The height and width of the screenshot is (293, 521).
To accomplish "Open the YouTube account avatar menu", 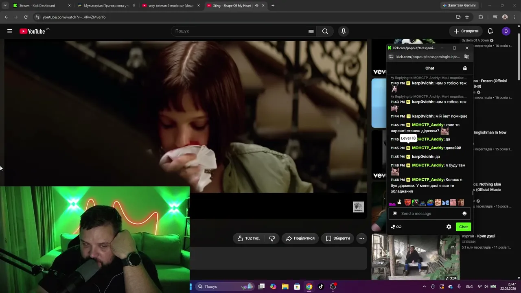I will click(506, 31).
